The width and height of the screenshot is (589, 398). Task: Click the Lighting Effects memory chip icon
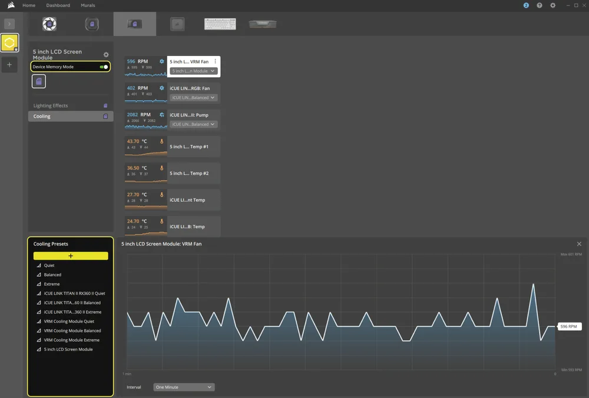[105, 105]
